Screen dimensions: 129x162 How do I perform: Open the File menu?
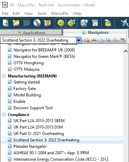(5, 14)
